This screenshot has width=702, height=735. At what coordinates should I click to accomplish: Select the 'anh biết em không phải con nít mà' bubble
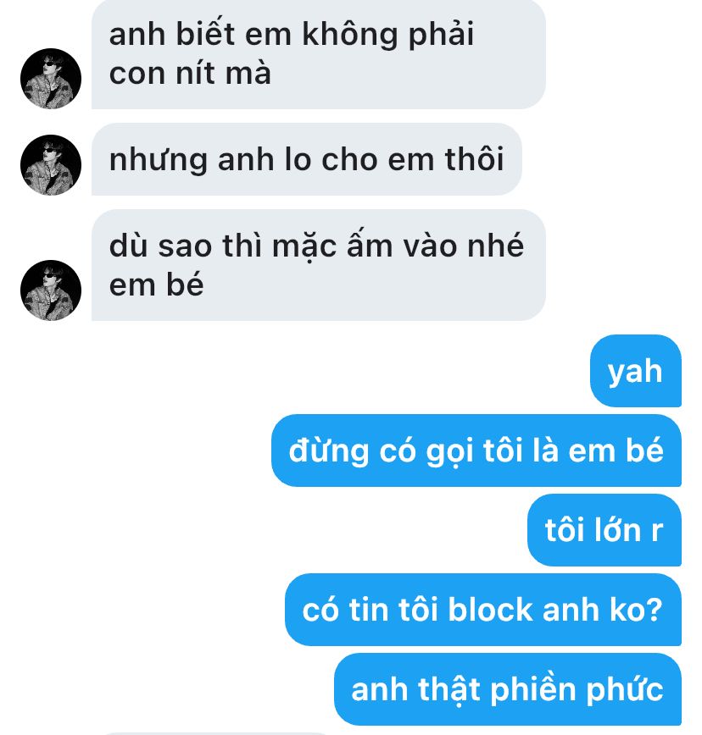[318, 54]
